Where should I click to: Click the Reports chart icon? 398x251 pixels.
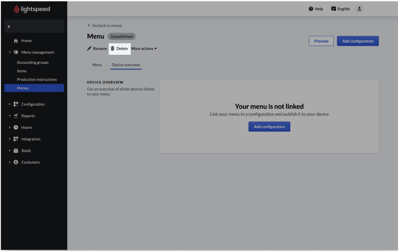16,116
